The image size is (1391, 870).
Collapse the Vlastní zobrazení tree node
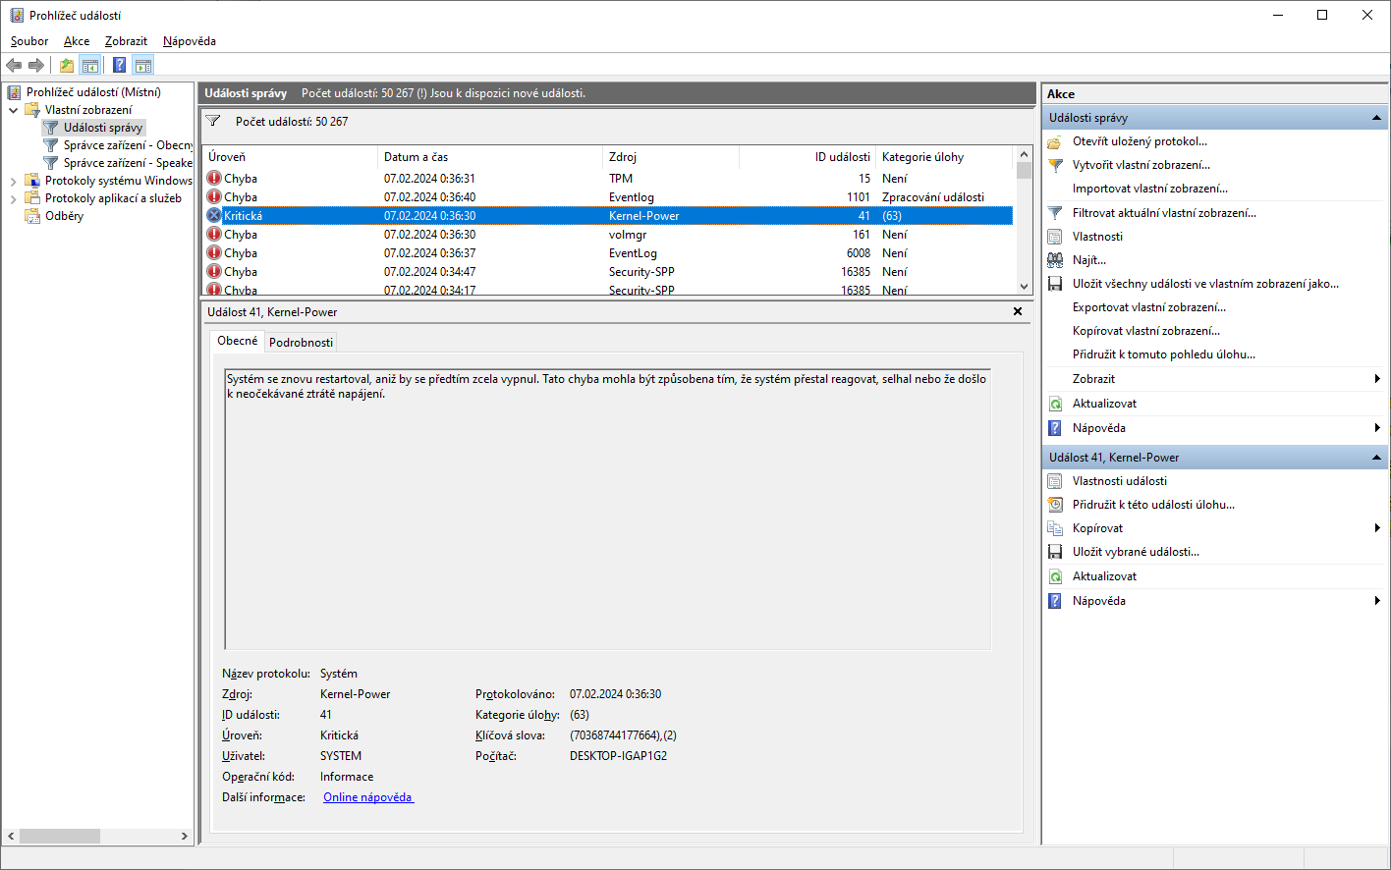coord(14,110)
